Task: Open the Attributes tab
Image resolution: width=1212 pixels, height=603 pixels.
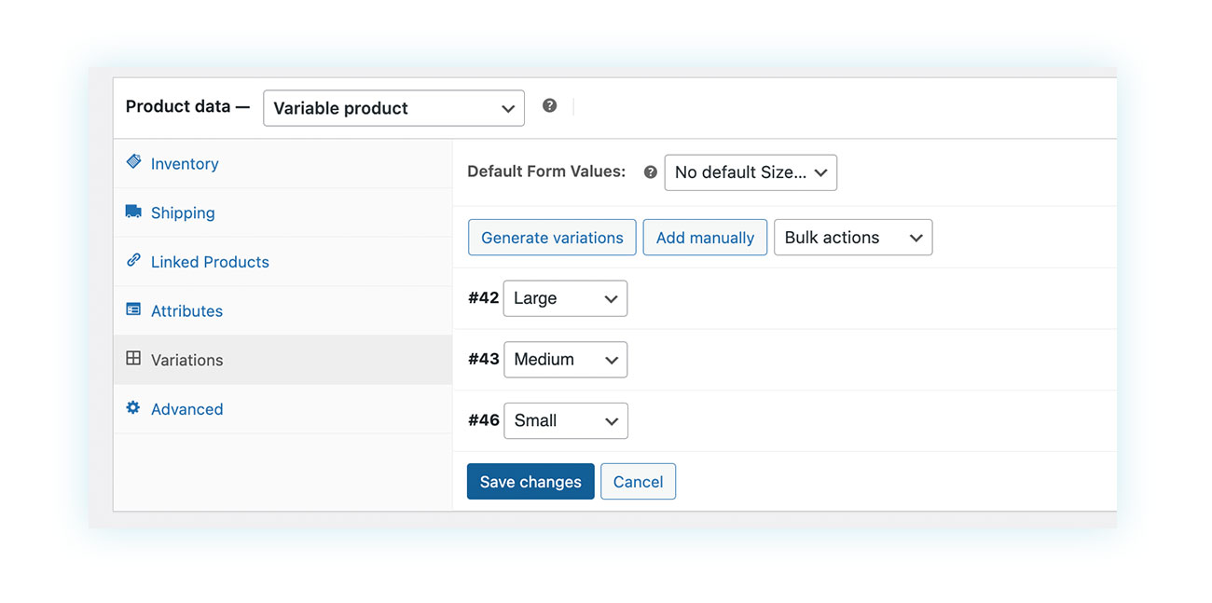Action: coord(282,311)
